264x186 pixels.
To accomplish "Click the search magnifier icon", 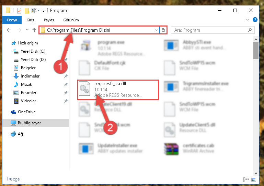I will (x=250, y=30).
